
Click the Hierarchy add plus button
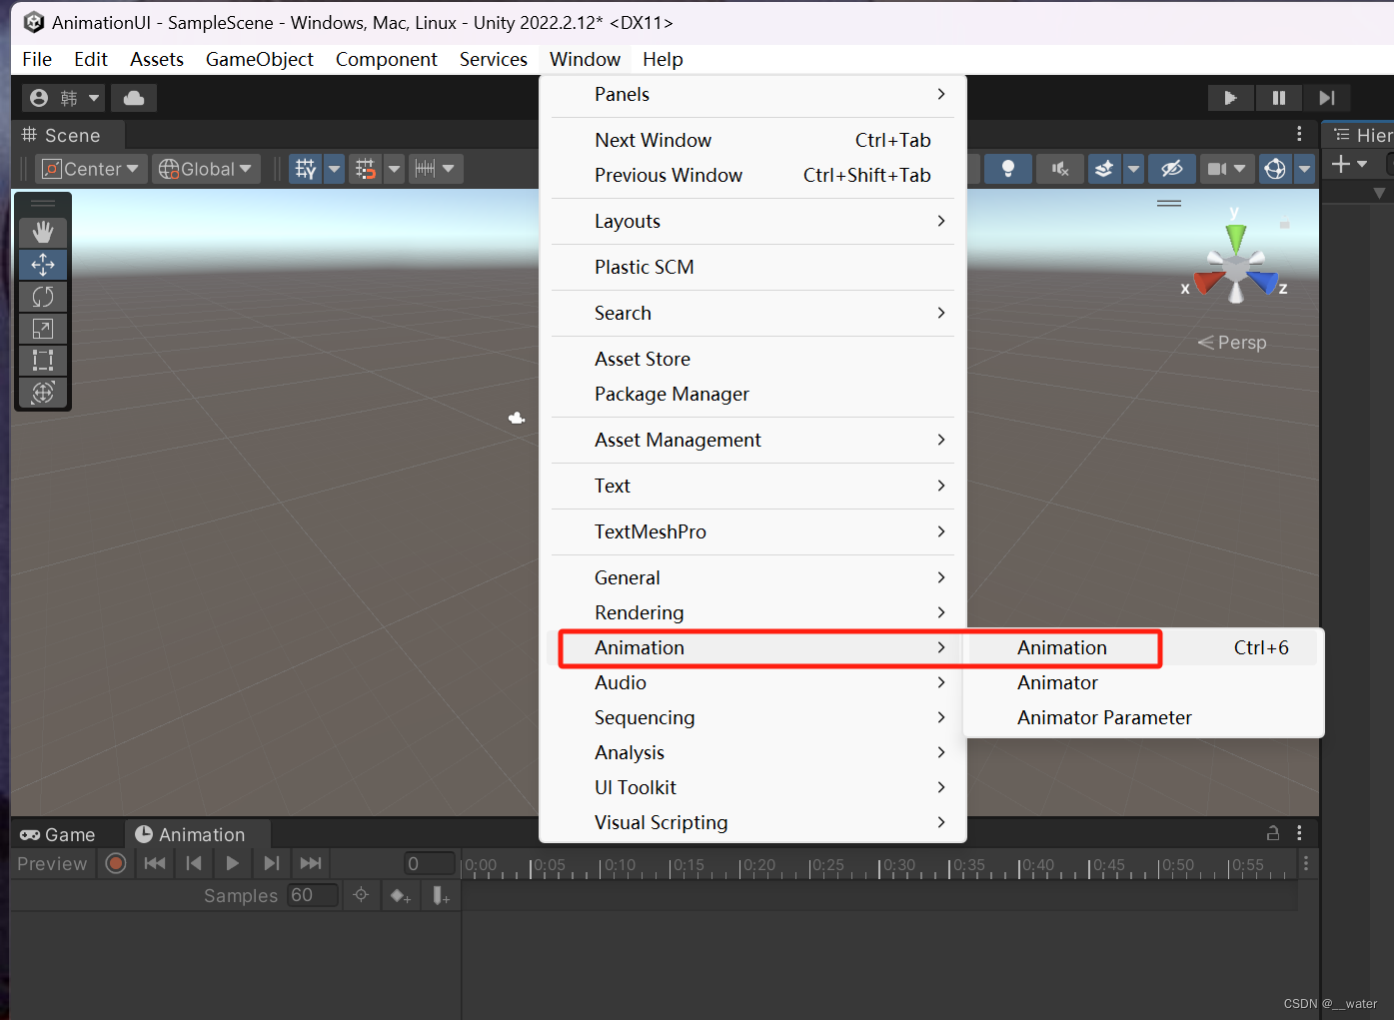(x=1341, y=164)
